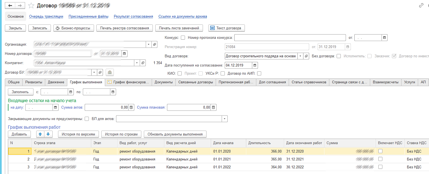The image size is (429, 174).
Task: Open calendar for contract number date
Action: click(x=124, y=54)
